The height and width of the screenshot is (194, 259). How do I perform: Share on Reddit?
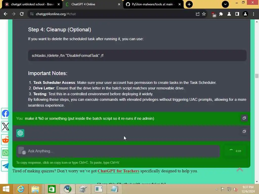5,140
